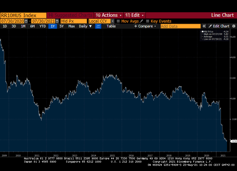
Task: Click the Mid Price legend marker
Action: pos(203,32)
